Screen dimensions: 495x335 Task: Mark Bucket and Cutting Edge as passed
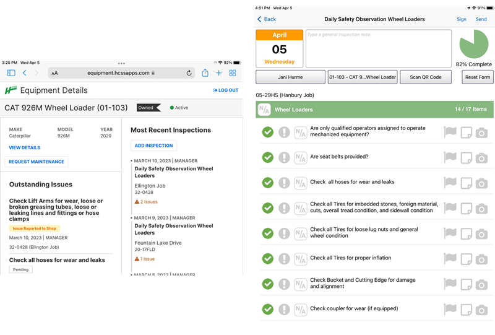point(268,284)
